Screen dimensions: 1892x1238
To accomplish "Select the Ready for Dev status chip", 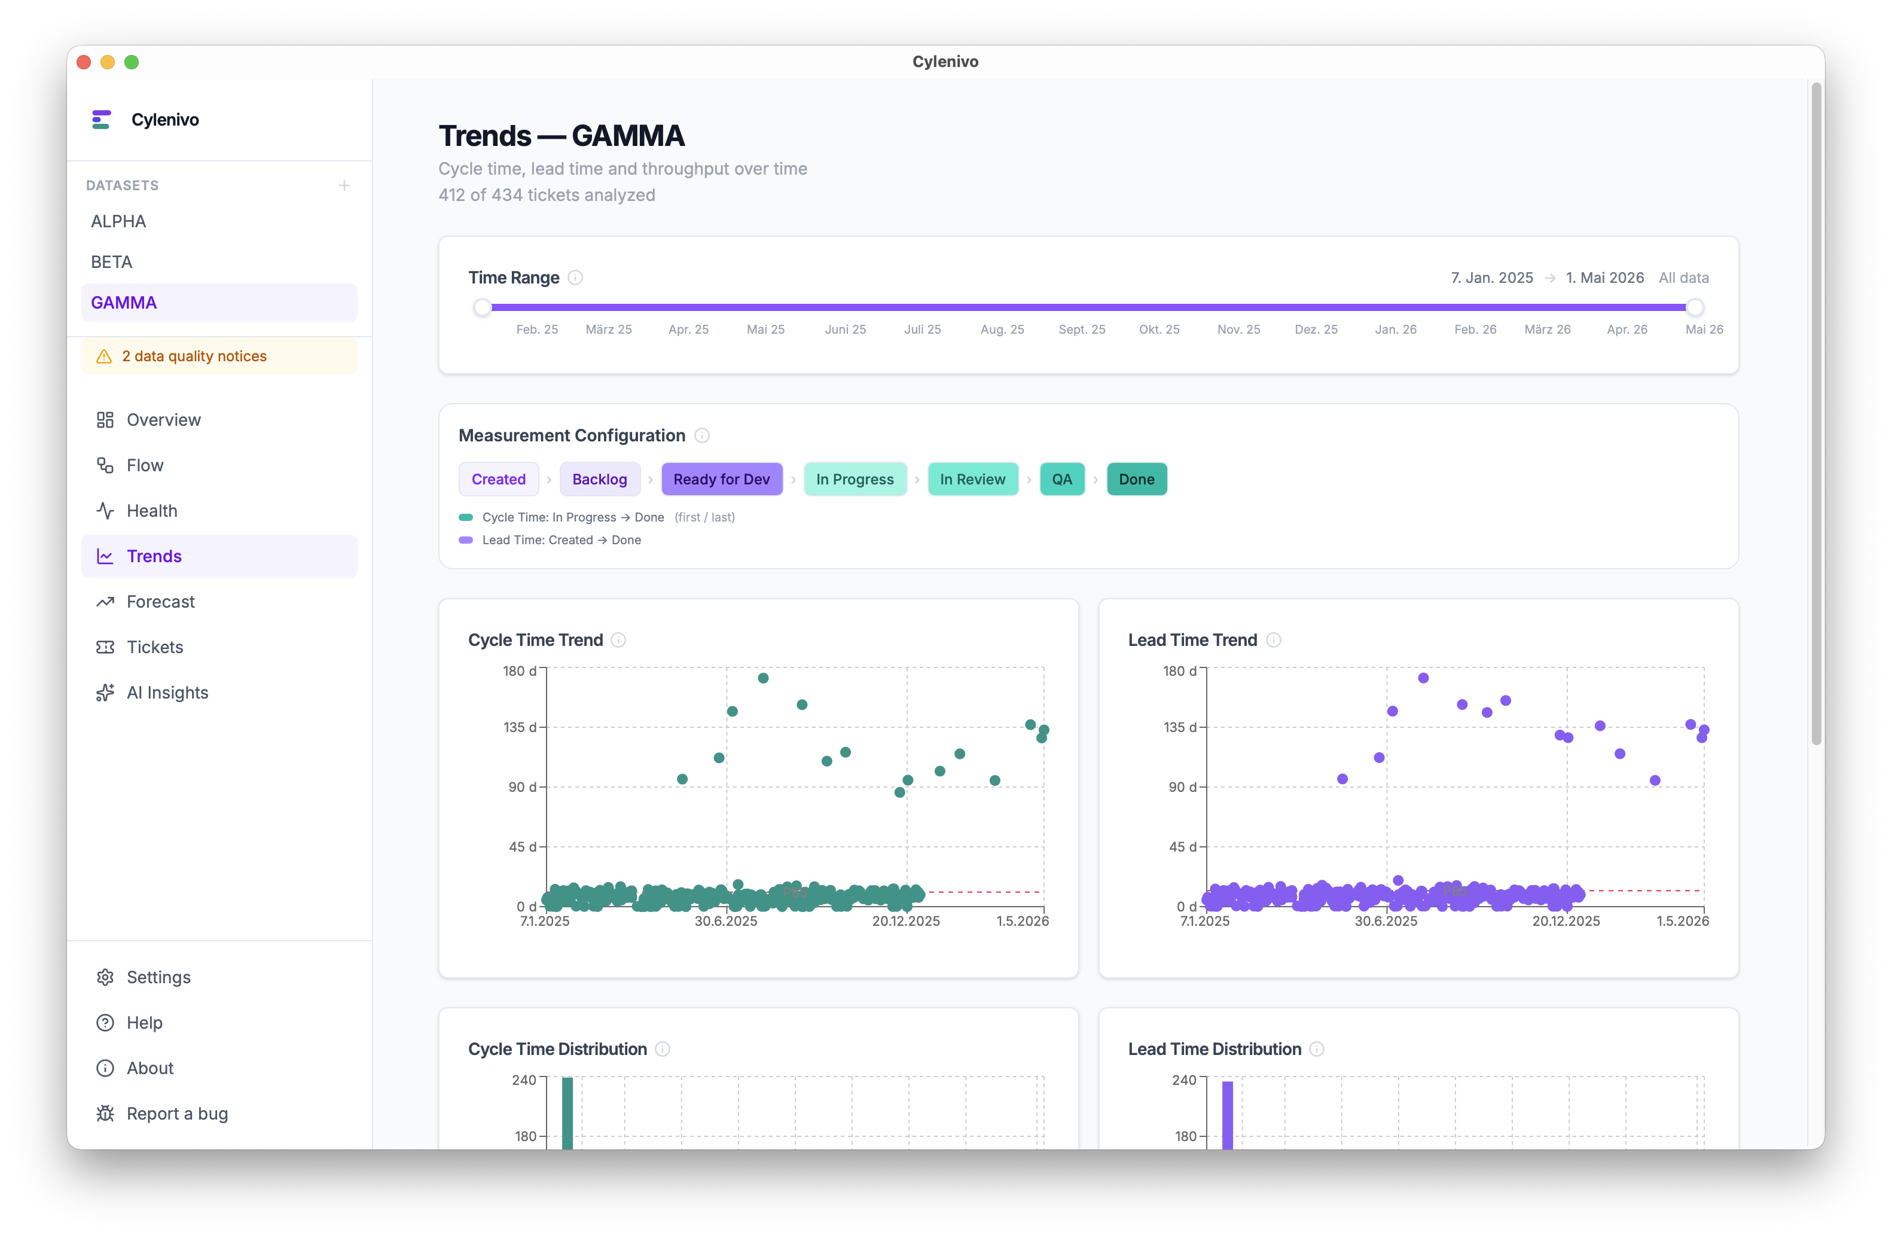I will (721, 480).
